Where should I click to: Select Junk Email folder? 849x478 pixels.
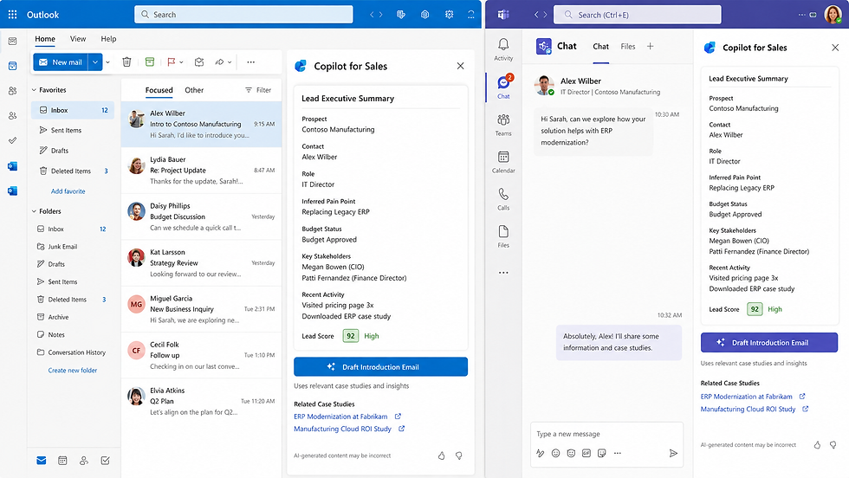(x=62, y=247)
